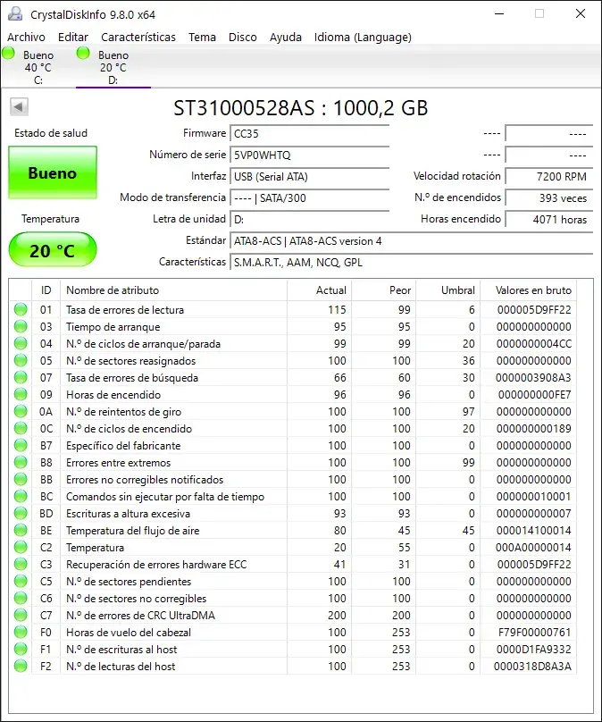Click the 393 veces power-on count field
The image size is (602, 722).
click(x=548, y=198)
